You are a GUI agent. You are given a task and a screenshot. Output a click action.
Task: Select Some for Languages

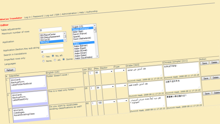click(x=64, y=59)
